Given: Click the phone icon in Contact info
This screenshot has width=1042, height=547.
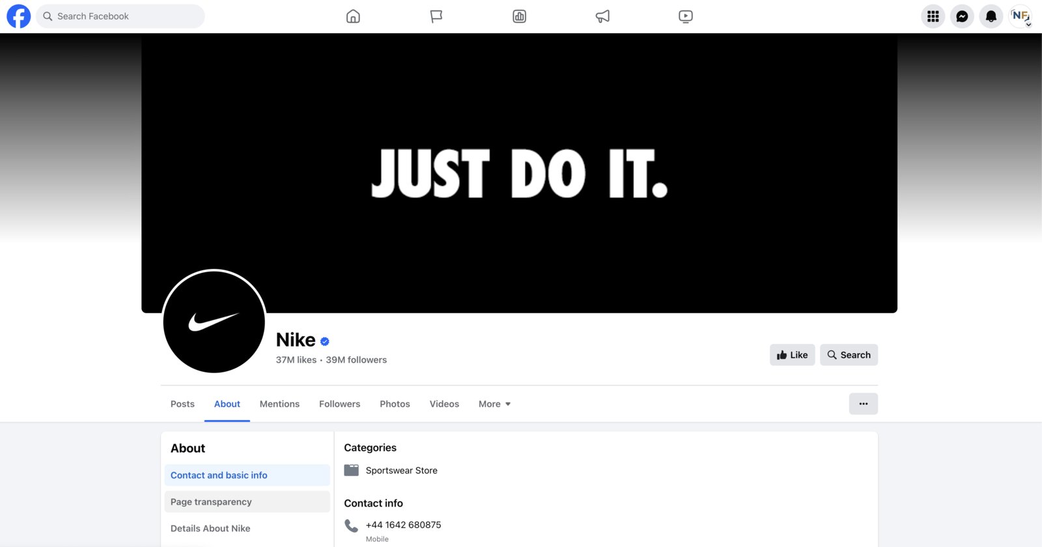Looking at the screenshot, I should point(351,526).
